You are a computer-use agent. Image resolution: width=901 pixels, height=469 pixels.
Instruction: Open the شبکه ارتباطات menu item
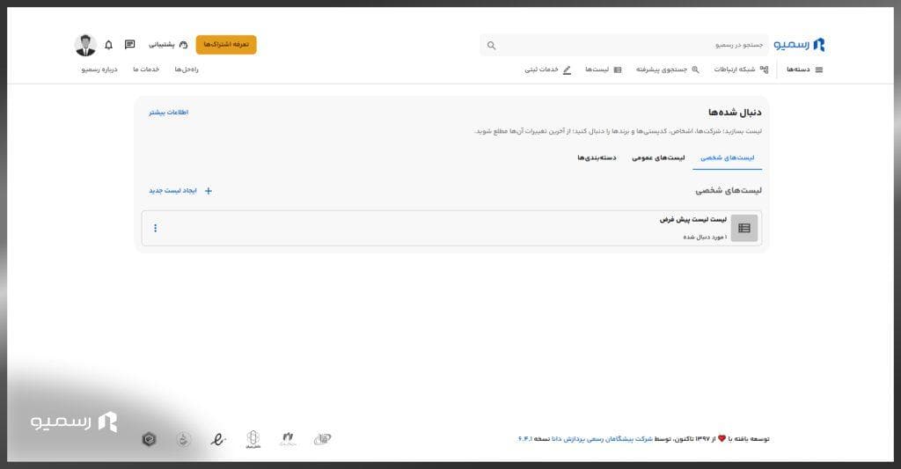(741, 70)
